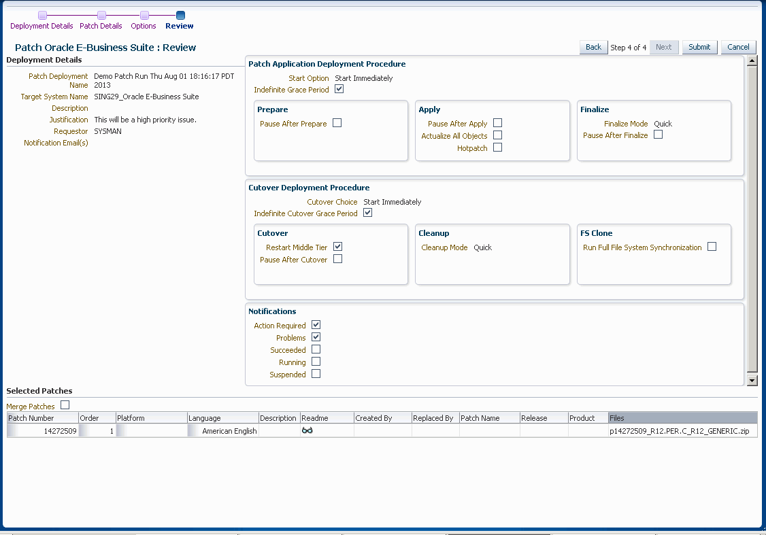The image size is (766, 535).
Task: Click the vertical scrollbar thumb
Action: pyautogui.click(x=752, y=218)
